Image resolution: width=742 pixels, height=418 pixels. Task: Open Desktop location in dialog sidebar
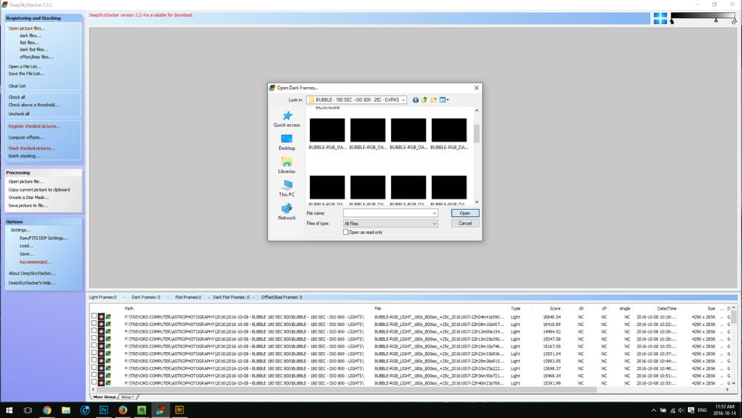286,140
